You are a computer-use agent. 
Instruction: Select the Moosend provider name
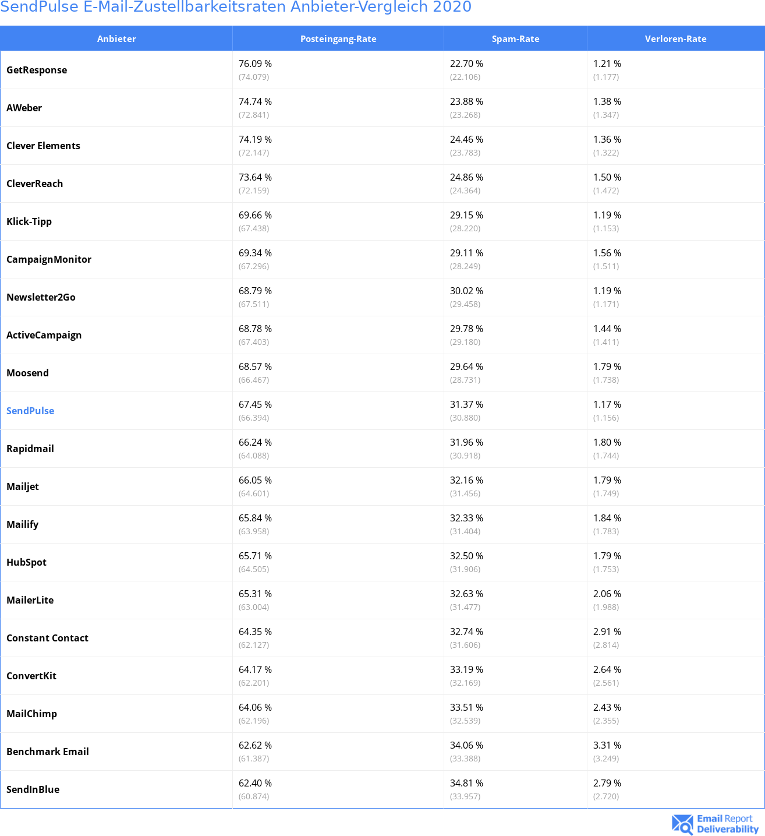coord(27,373)
